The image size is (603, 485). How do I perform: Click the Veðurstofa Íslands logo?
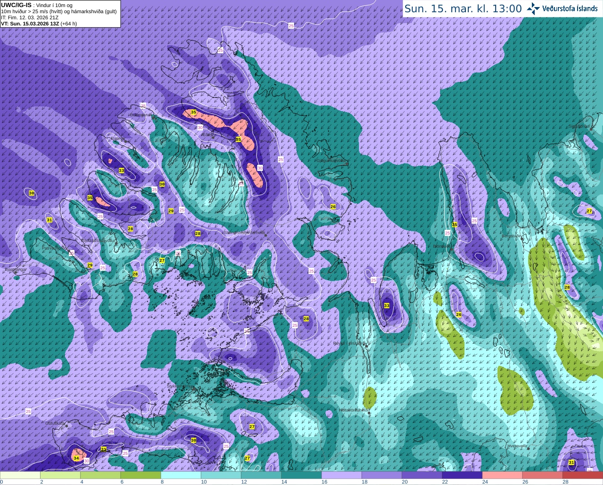tap(562, 8)
